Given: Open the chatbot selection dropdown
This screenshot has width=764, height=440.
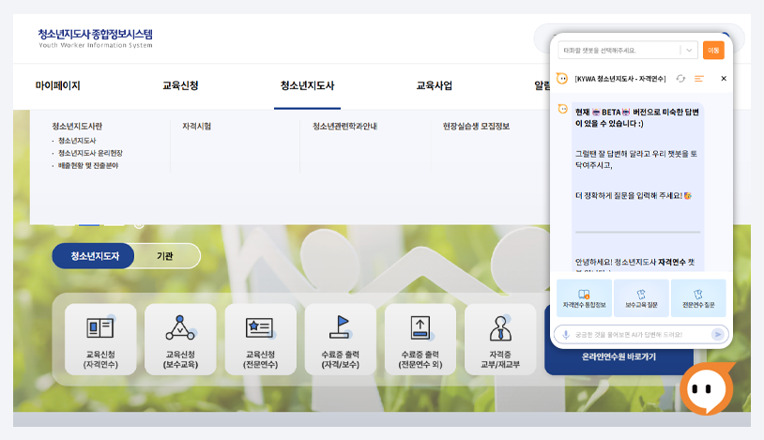Looking at the screenshot, I should click(x=628, y=50).
